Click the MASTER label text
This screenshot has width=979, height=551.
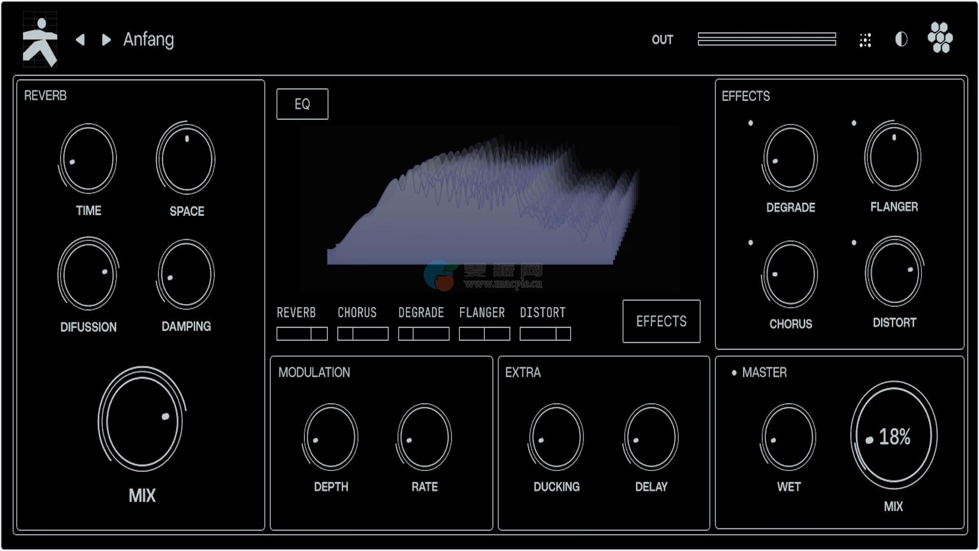tap(764, 372)
